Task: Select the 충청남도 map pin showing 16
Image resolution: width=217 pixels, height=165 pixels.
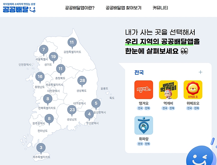Action: coord(40,77)
